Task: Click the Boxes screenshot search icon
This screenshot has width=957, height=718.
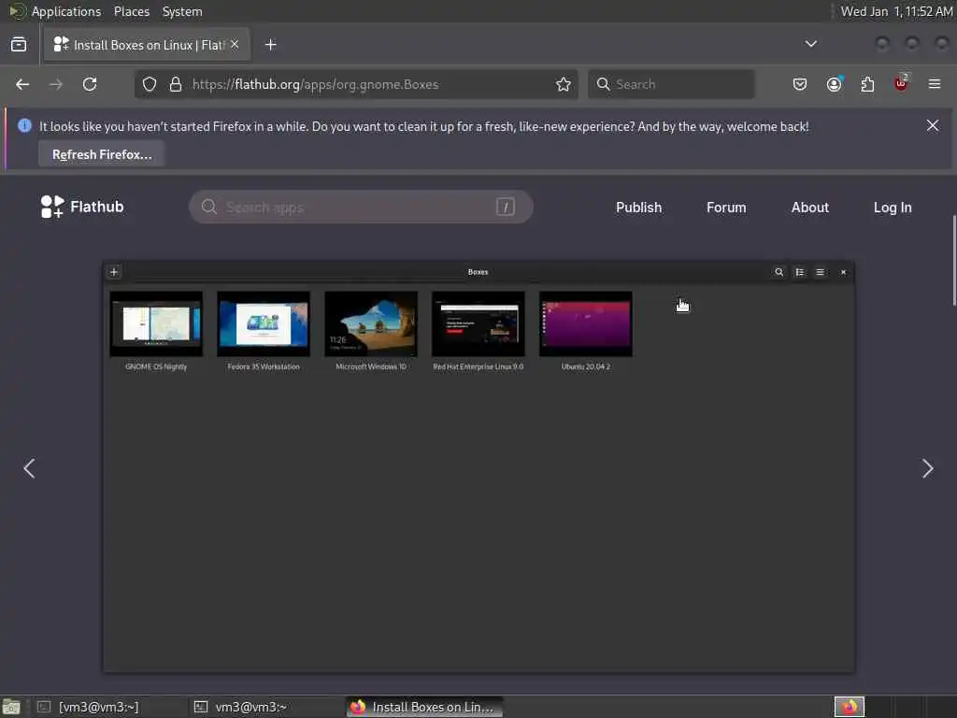Action: tap(778, 272)
